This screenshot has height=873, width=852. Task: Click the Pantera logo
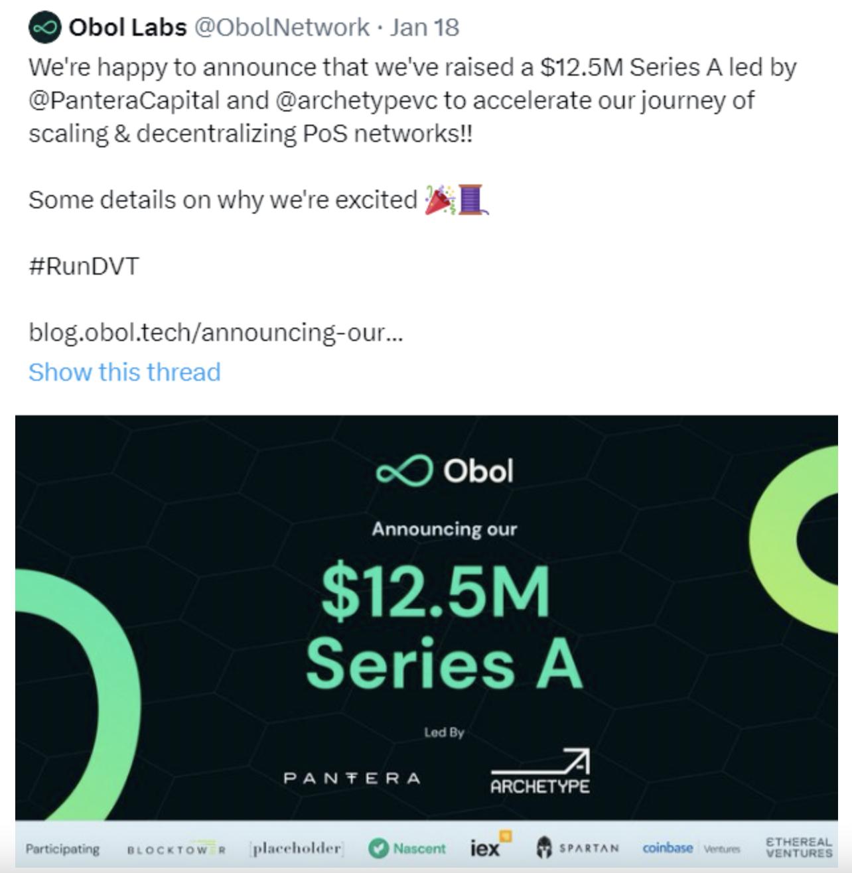pos(352,778)
